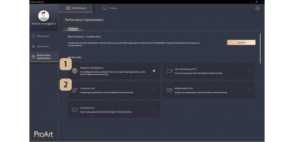Open settings via the gear icon
The height and width of the screenshot is (142, 294).
(258, 8)
